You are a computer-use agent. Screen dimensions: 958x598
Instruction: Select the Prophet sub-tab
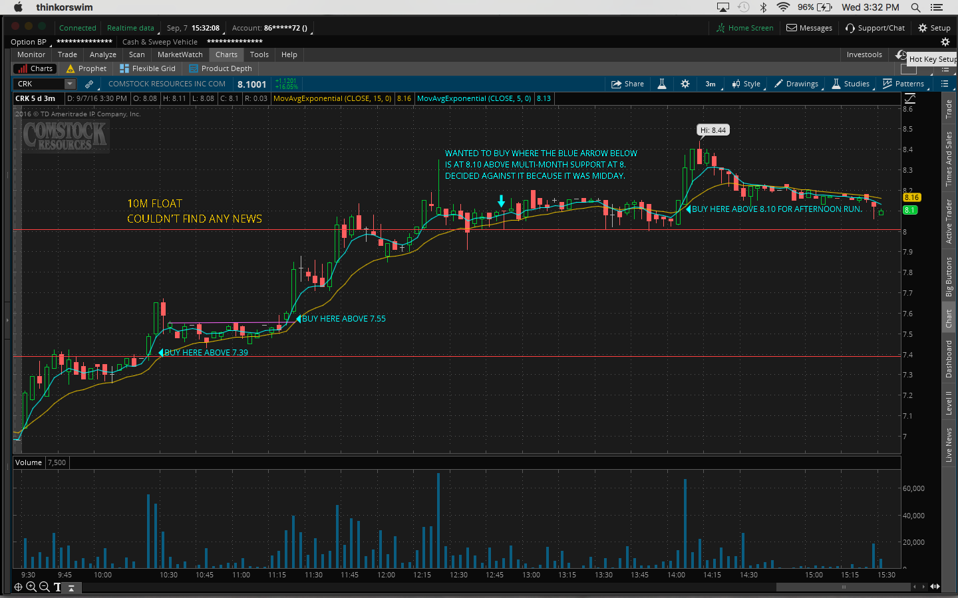(86, 68)
